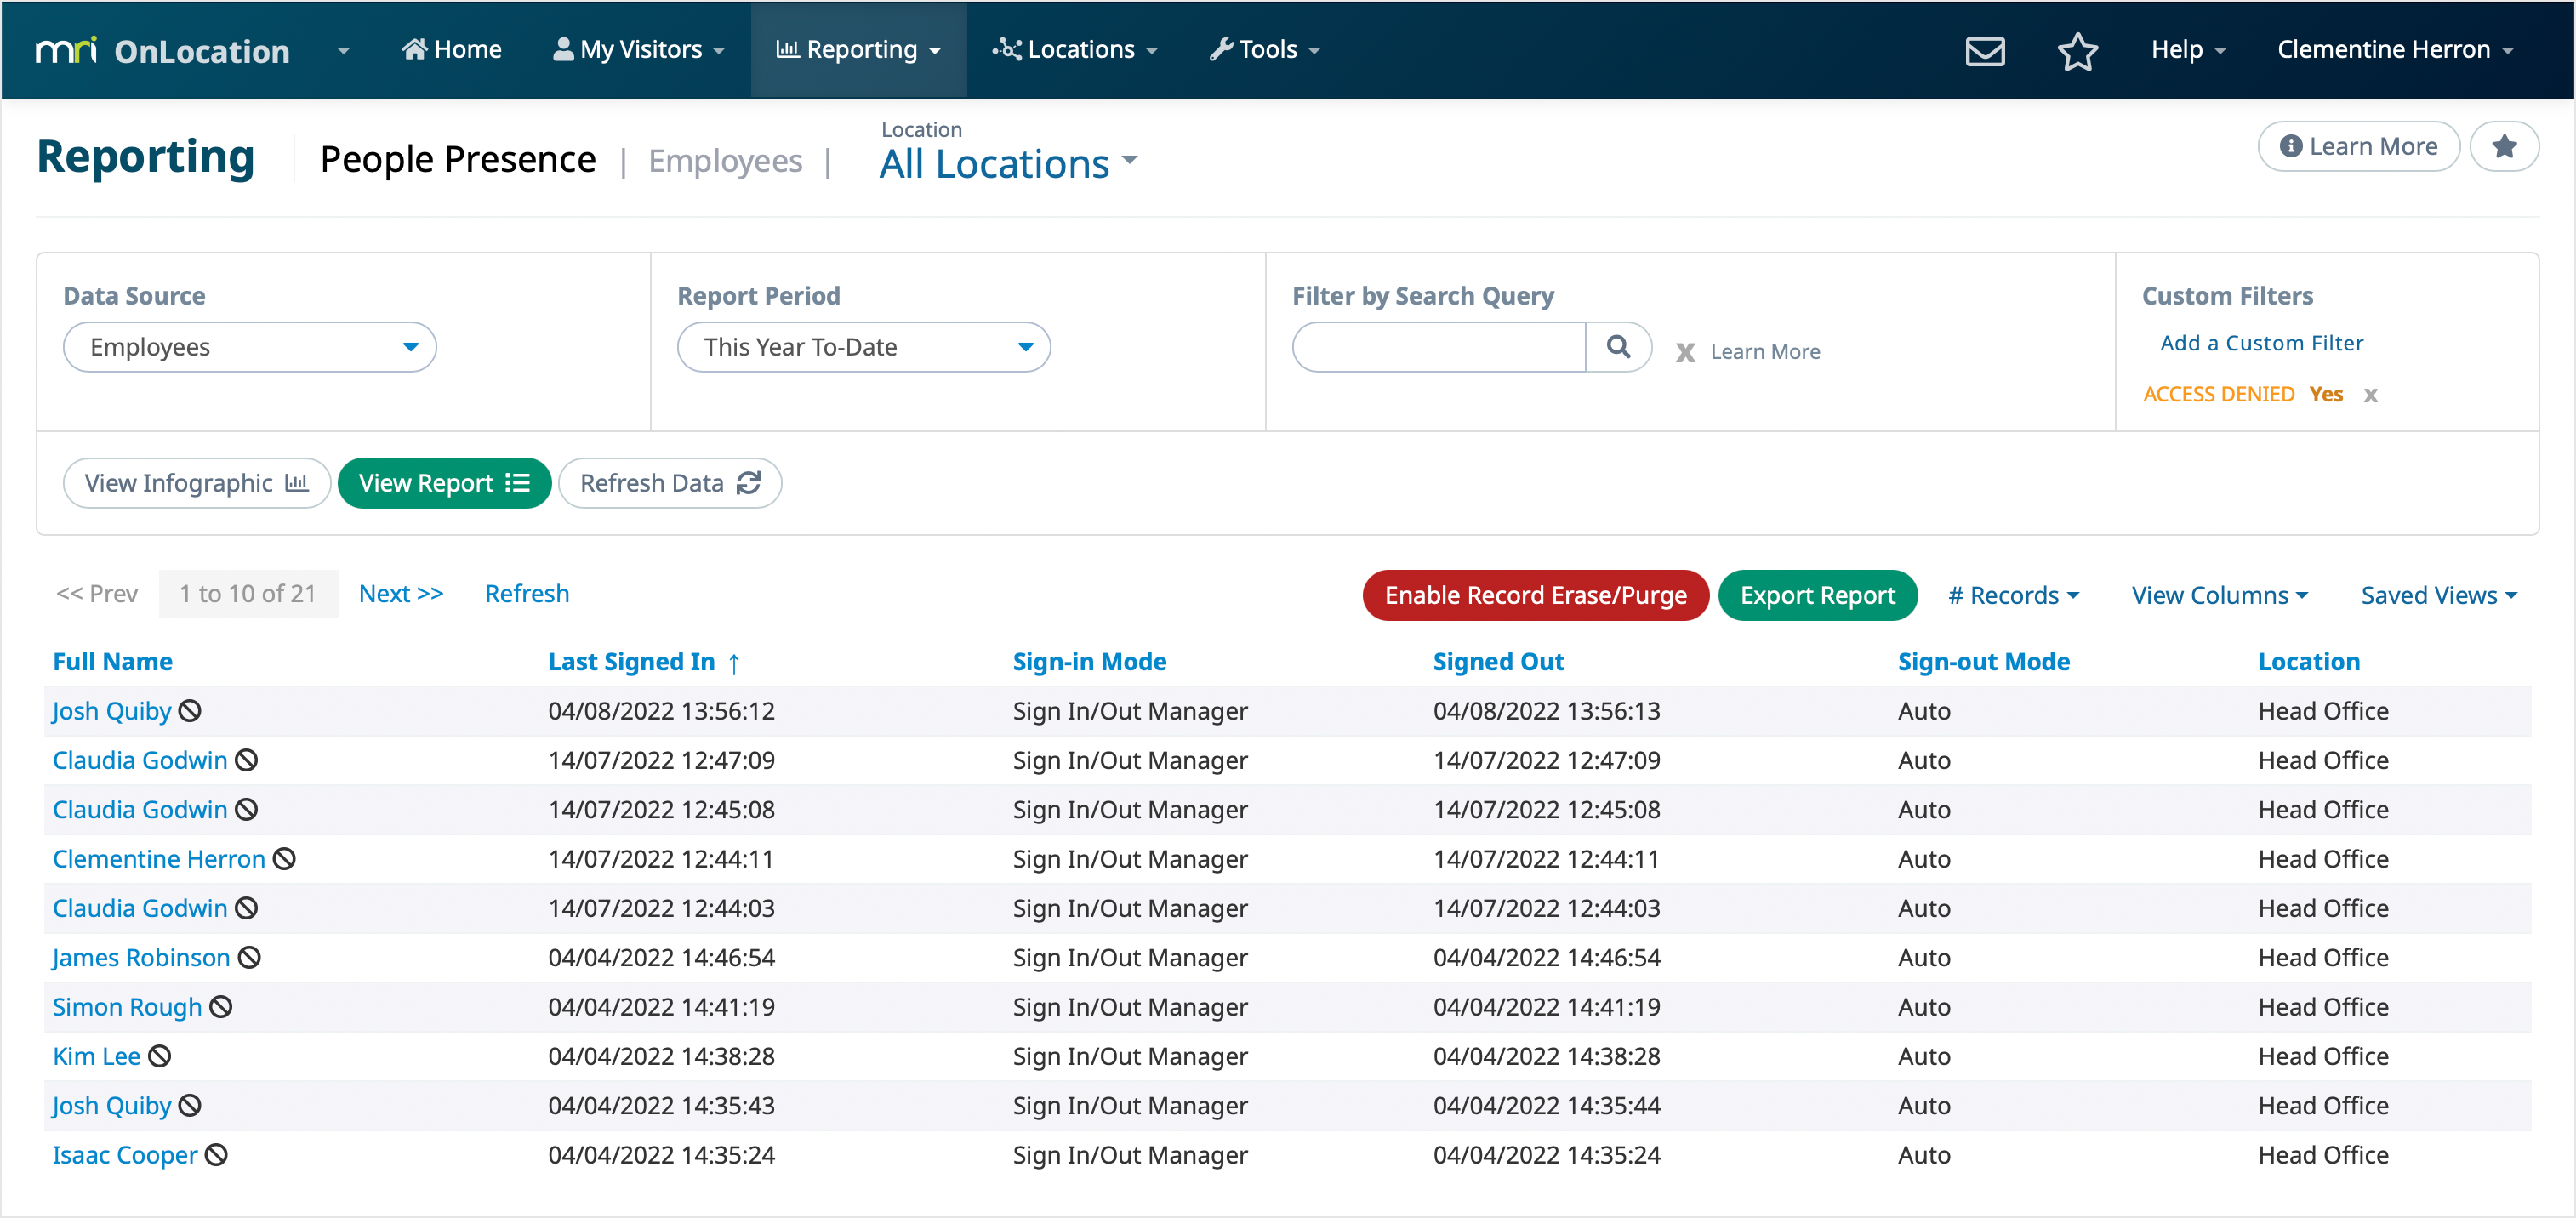Clear the search query with X icon

1685,352
